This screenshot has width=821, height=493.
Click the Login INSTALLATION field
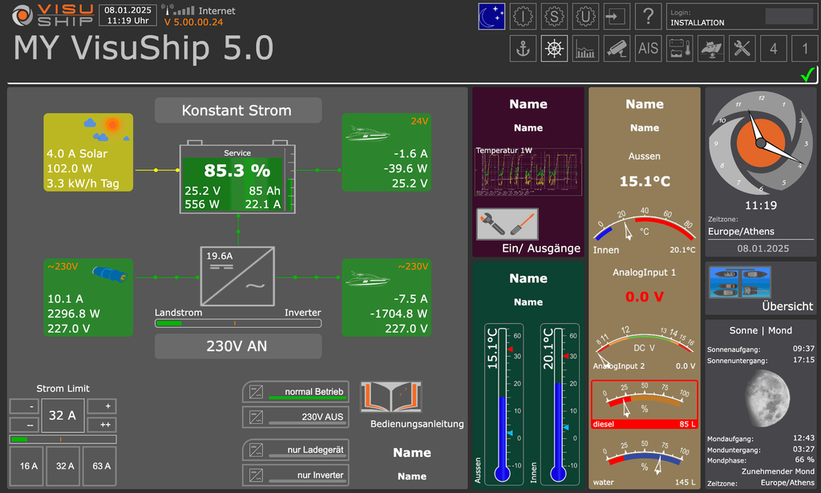[742, 18]
